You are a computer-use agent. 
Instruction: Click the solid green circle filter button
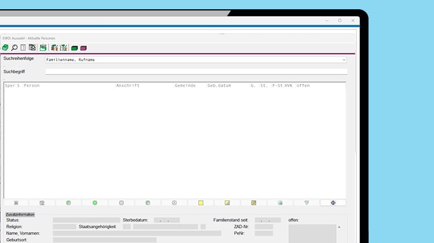pos(95,203)
